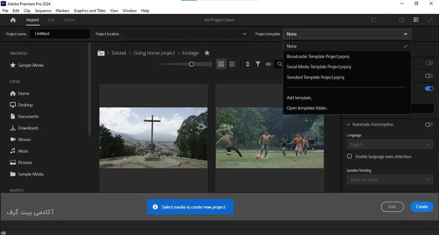Click the Project name input field

(60, 34)
